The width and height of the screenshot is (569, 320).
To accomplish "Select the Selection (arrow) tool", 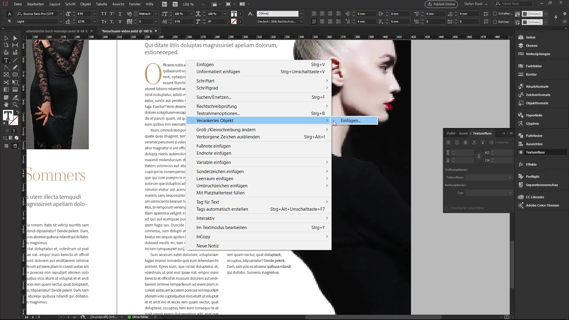I will 6,38.
